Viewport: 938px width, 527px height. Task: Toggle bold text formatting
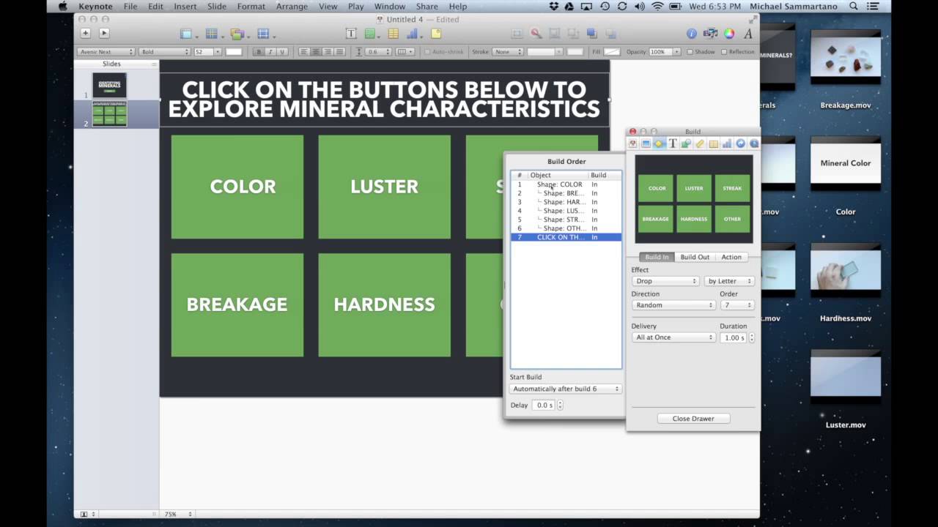[258, 52]
